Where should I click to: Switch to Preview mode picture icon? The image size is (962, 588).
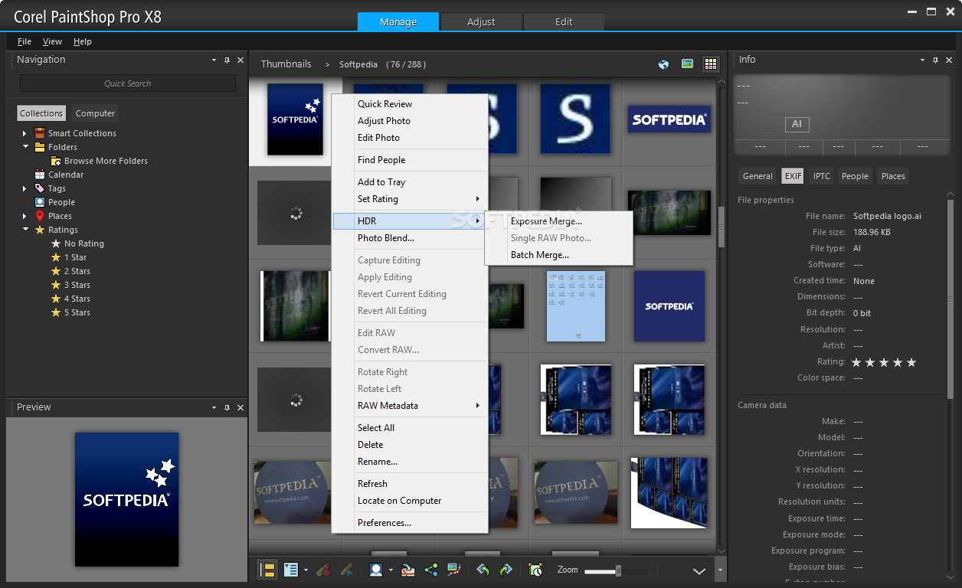[687, 64]
